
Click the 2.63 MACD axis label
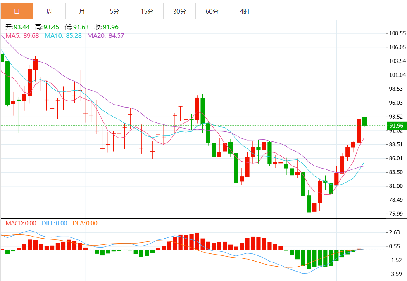(x=395, y=232)
